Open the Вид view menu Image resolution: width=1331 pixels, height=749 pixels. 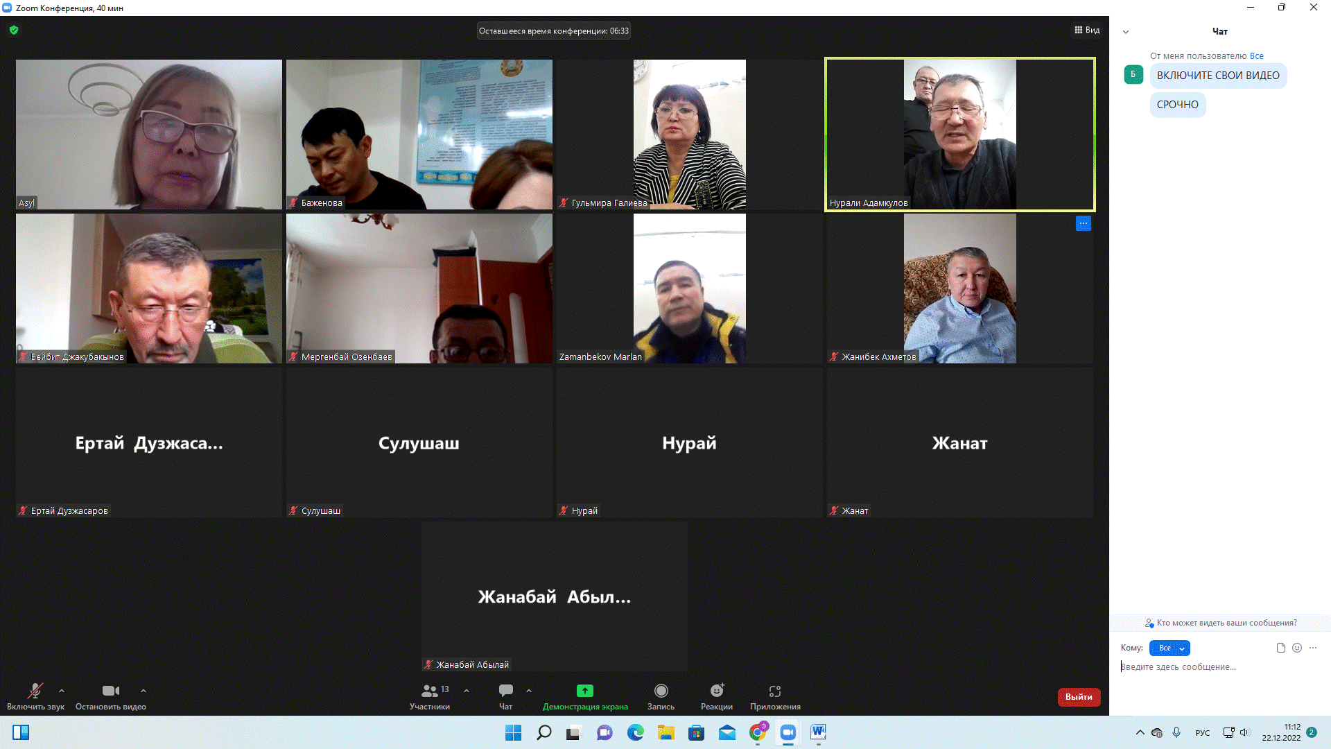click(x=1086, y=30)
